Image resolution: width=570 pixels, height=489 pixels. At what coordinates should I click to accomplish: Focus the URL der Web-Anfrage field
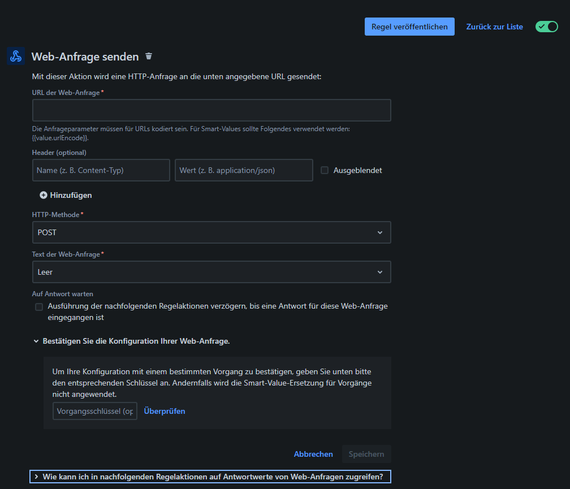point(211,110)
